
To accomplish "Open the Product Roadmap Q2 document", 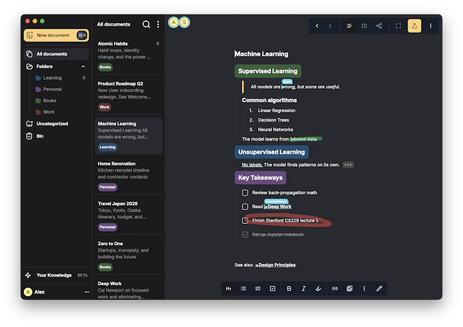I will click(x=128, y=95).
